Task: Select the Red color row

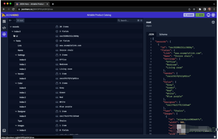Action: (76, 97)
